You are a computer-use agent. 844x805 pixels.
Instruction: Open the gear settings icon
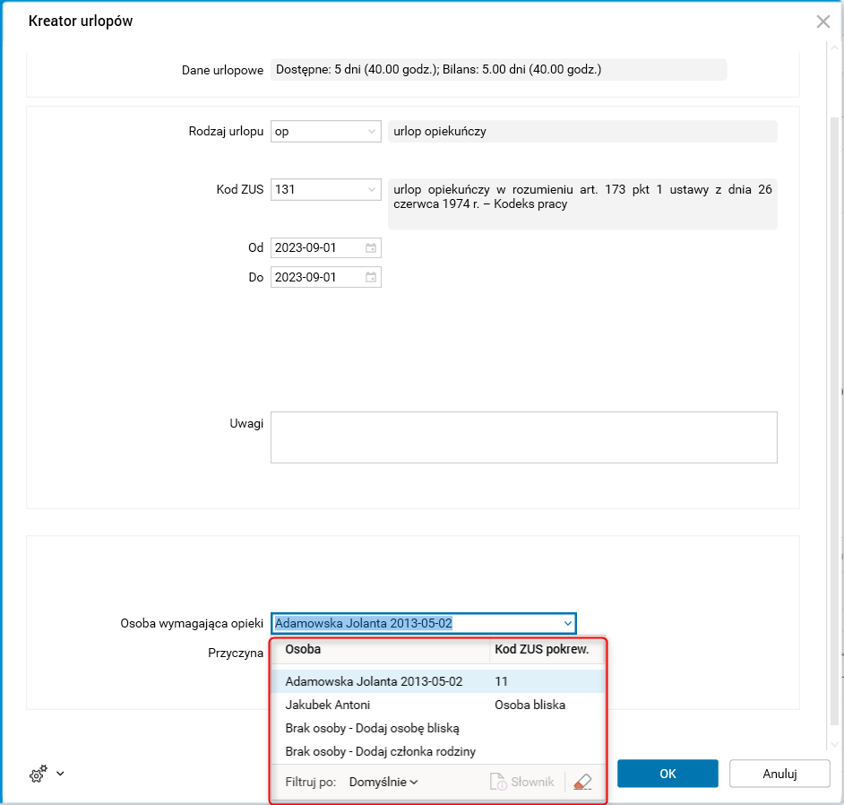(39, 774)
